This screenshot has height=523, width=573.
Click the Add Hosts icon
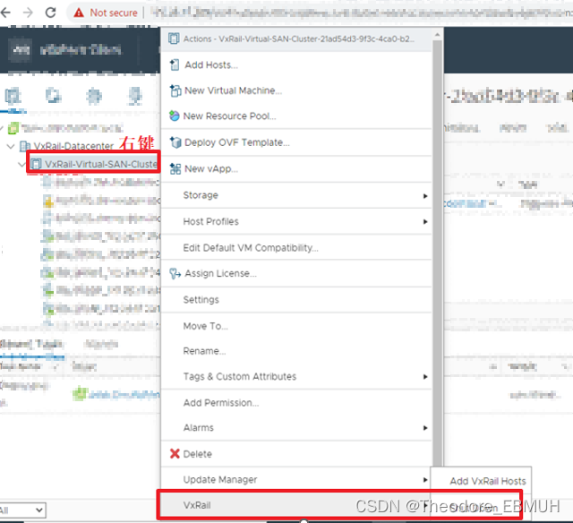coord(175,65)
